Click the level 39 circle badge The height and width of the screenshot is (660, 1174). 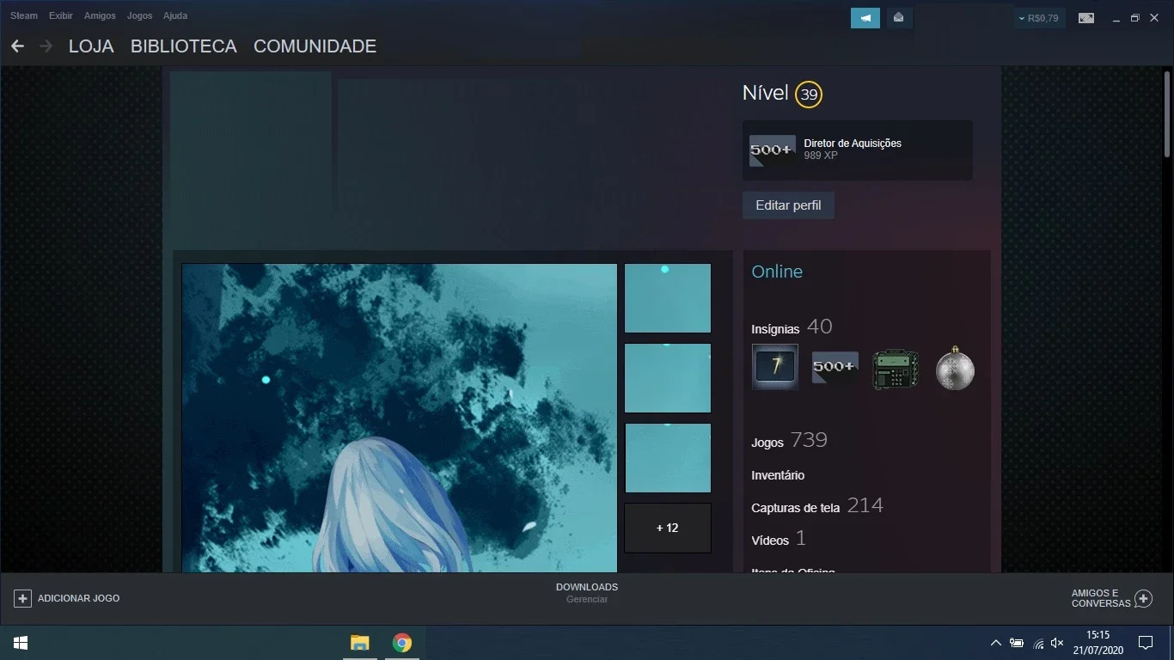coord(809,95)
